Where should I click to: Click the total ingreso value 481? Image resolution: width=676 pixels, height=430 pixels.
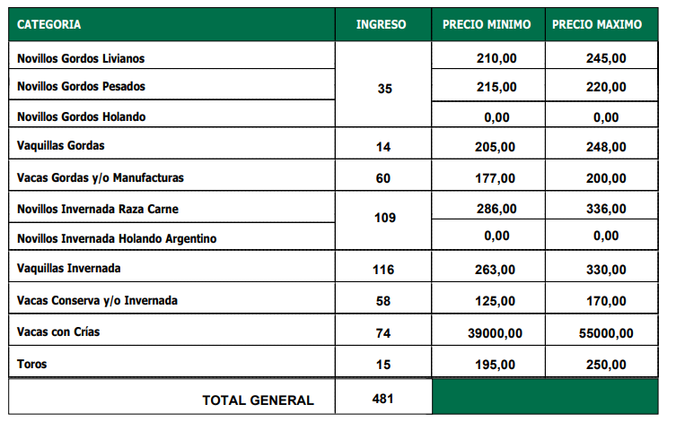[x=383, y=399]
